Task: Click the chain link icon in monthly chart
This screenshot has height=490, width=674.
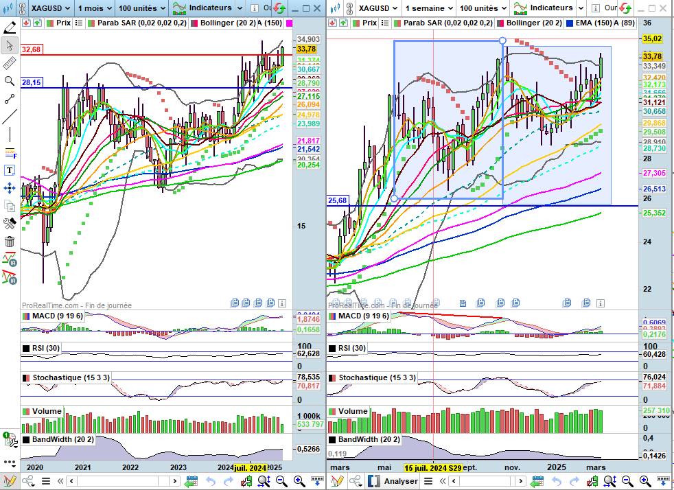Action: [x=23, y=8]
